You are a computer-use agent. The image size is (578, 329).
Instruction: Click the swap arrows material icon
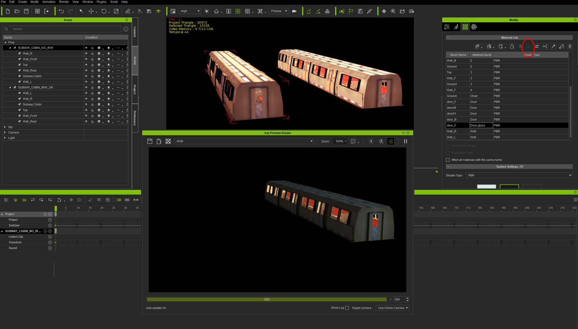[537, 46]
